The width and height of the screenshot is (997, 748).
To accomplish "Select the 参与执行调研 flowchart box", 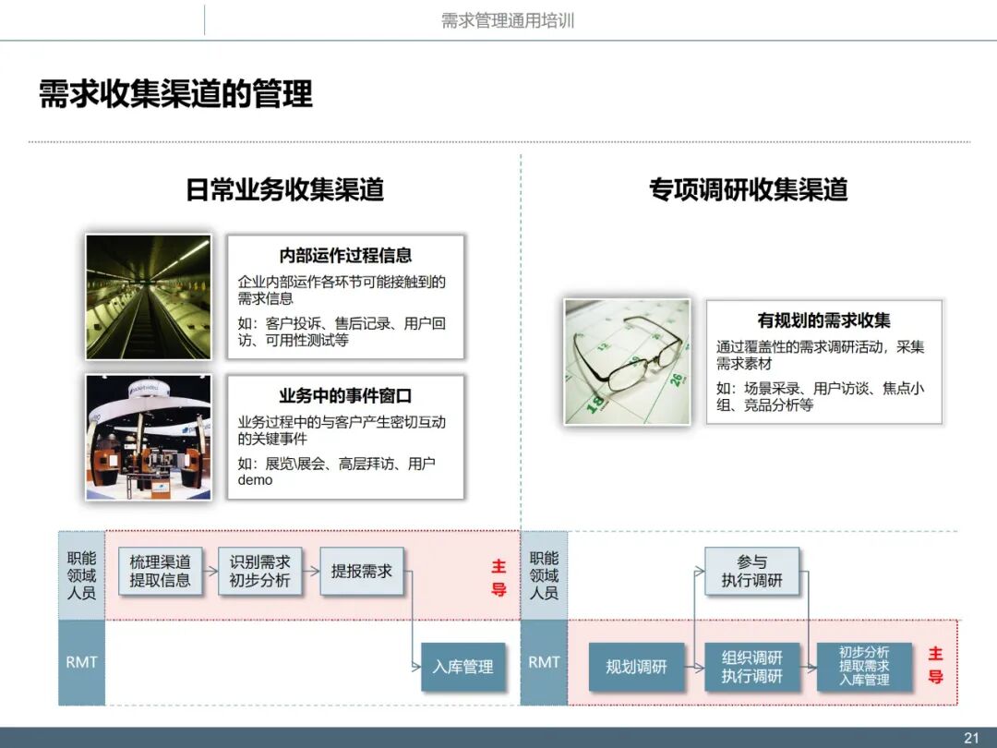I will coord(751,572).
